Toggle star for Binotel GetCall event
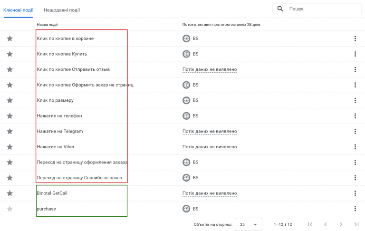The height and width of the screenshot is (231, 365). tap(10, 193)
